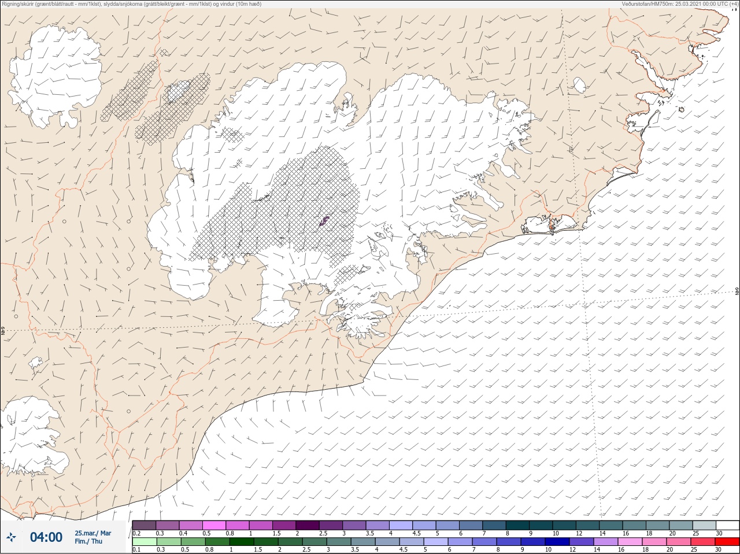Click the small red spot on the coastal peninsula

[x=552, y=227]
